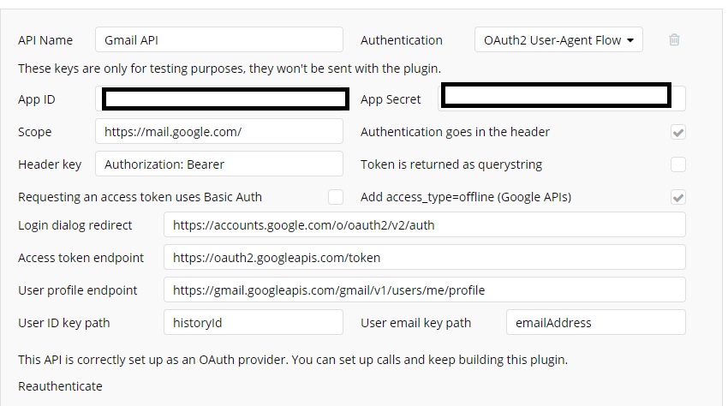
Task: Click the User profile endpoint field
Action: coord(424,290)
